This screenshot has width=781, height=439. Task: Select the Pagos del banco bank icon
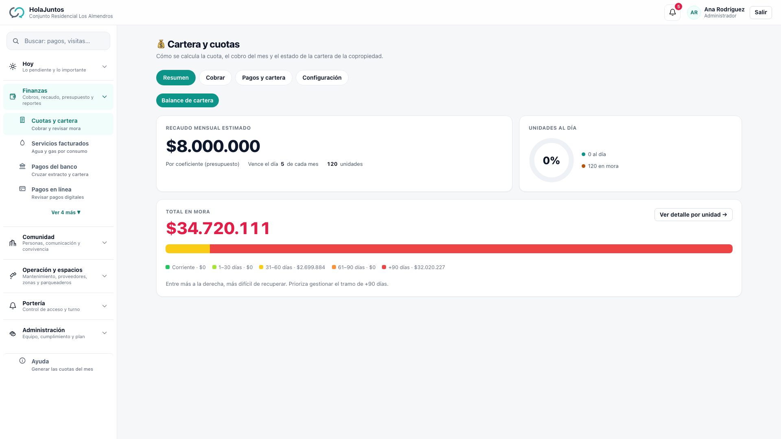pos(22,166)
